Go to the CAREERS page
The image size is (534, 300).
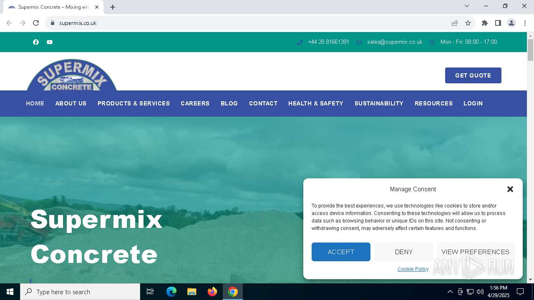coord(195,103)
